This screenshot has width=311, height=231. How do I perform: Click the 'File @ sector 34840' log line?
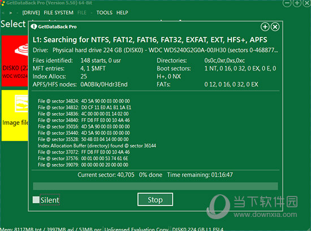tap(84, 120)
